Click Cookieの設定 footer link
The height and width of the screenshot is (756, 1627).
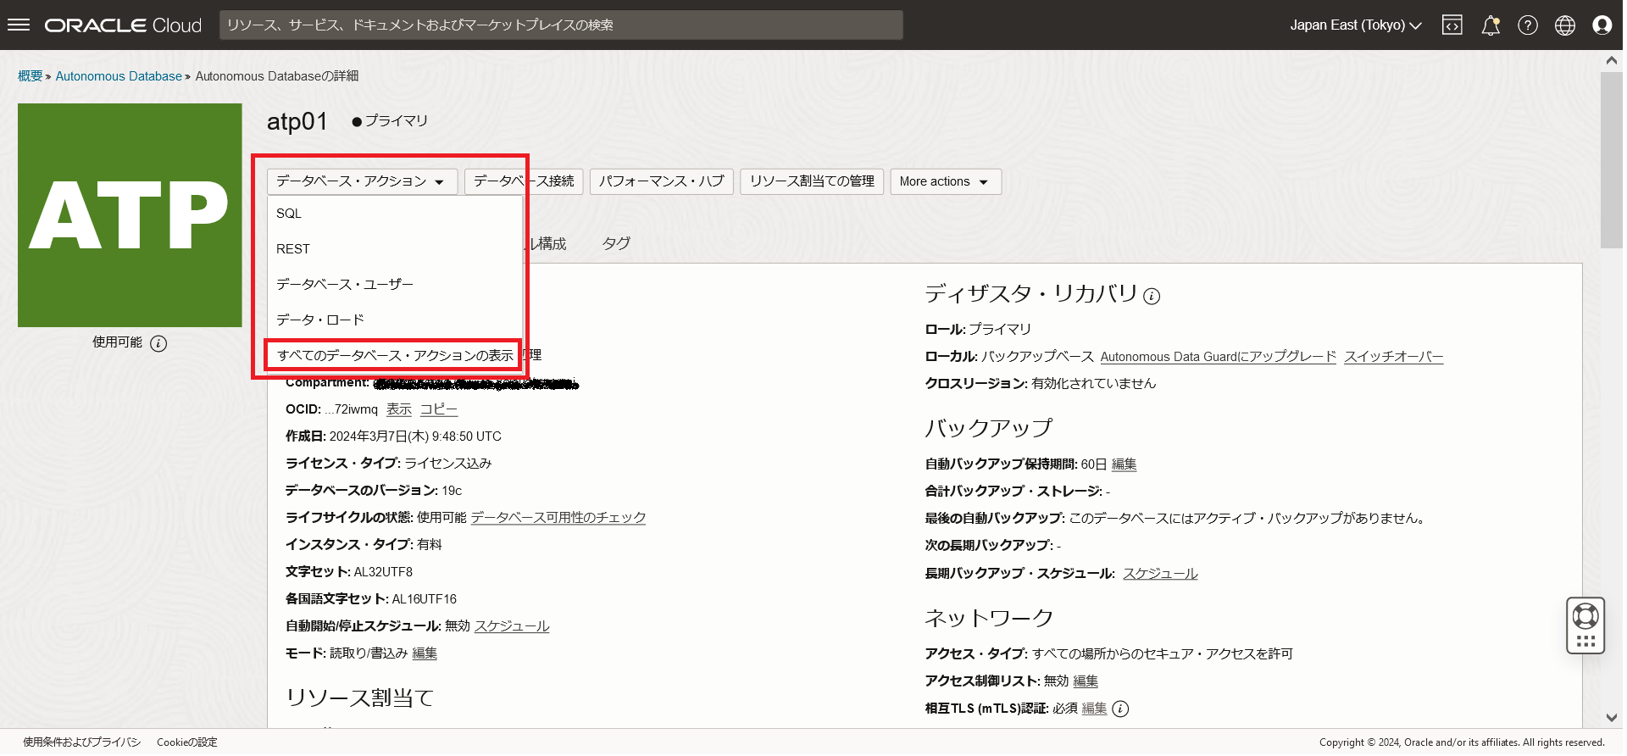tap(188, 744)
